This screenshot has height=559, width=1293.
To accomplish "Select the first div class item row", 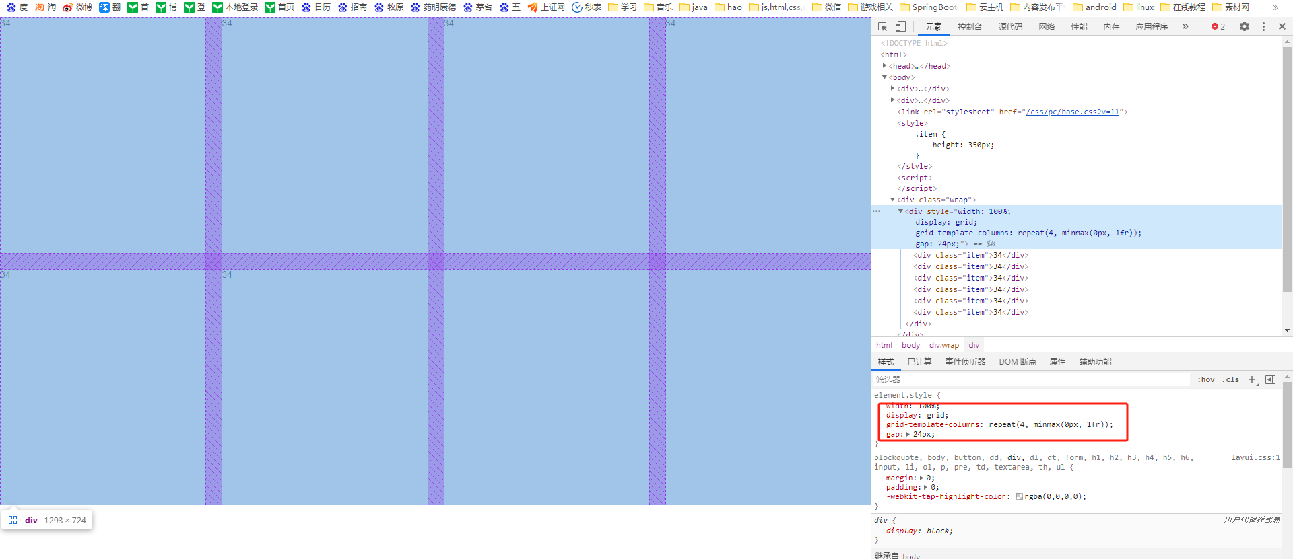I will click(971, 255).
